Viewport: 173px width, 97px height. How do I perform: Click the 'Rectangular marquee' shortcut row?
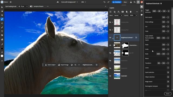pos(157,86)
